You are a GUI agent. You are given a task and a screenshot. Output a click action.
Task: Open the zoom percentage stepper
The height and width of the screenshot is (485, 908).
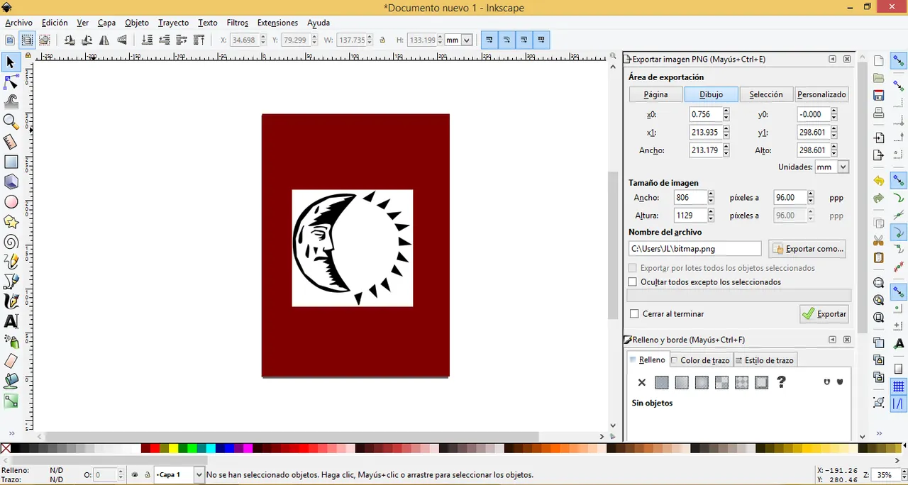(904, 474)
